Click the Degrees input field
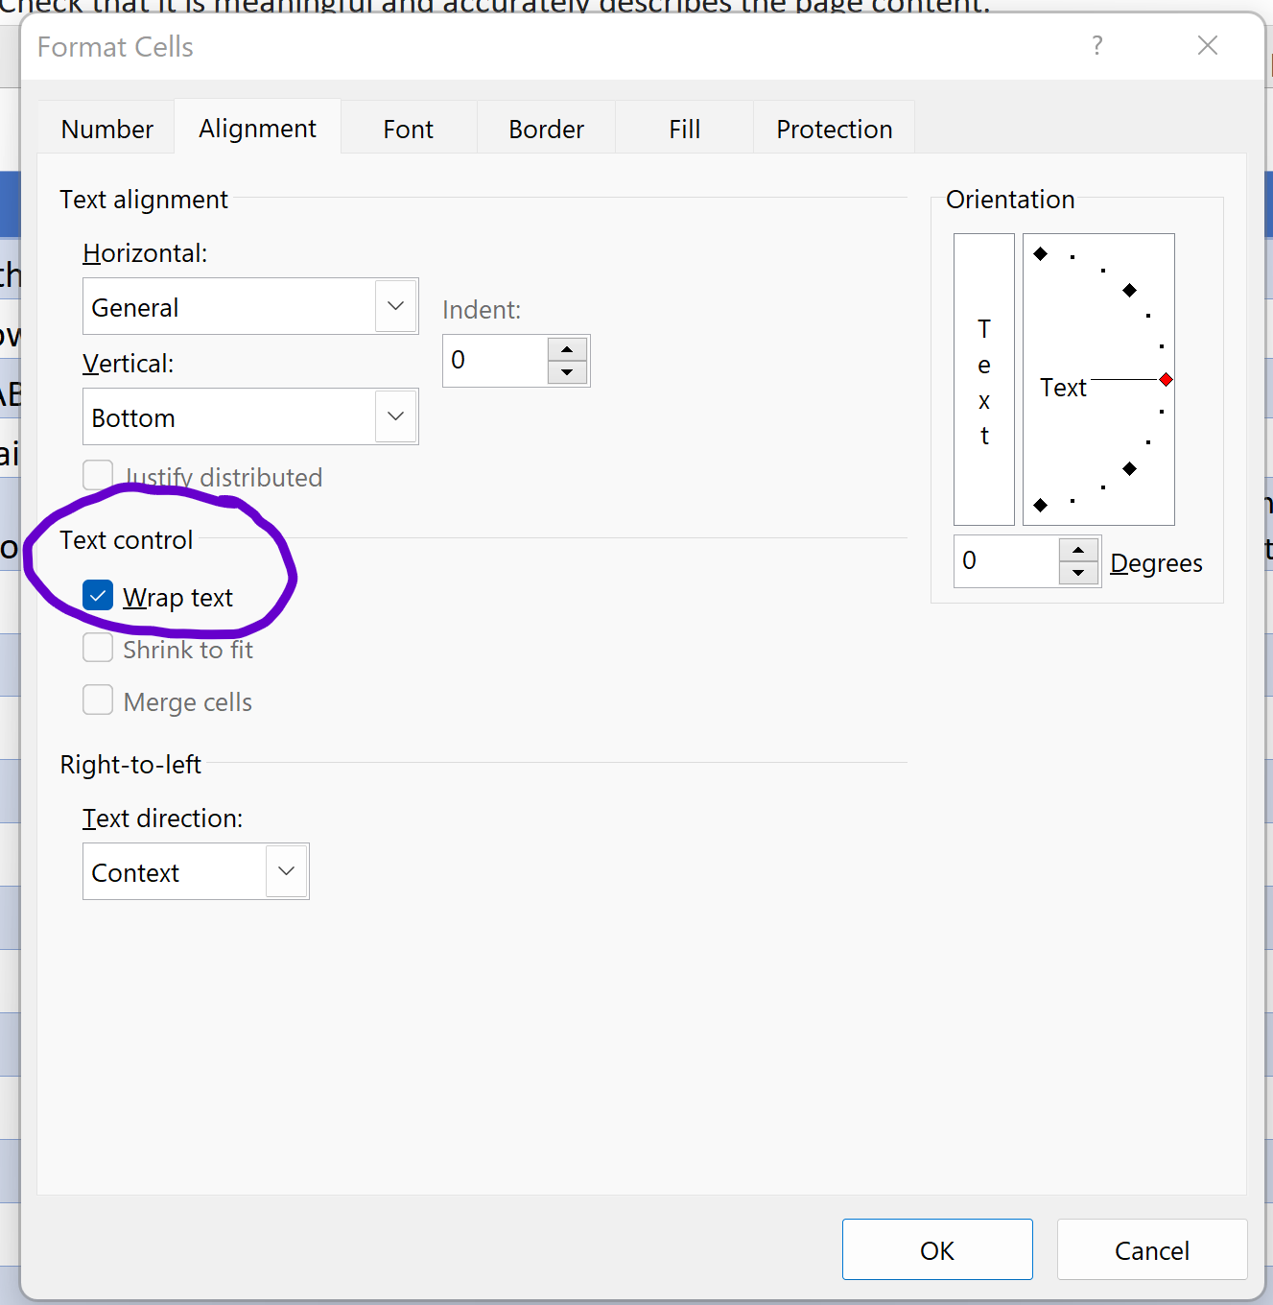The height and width of the screenshot is (1305, 1273). 1005,561
